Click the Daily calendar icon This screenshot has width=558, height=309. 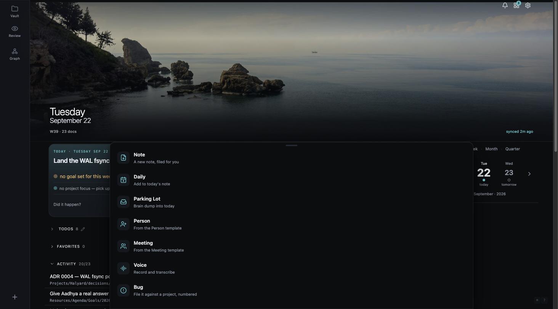pos(123,180)
